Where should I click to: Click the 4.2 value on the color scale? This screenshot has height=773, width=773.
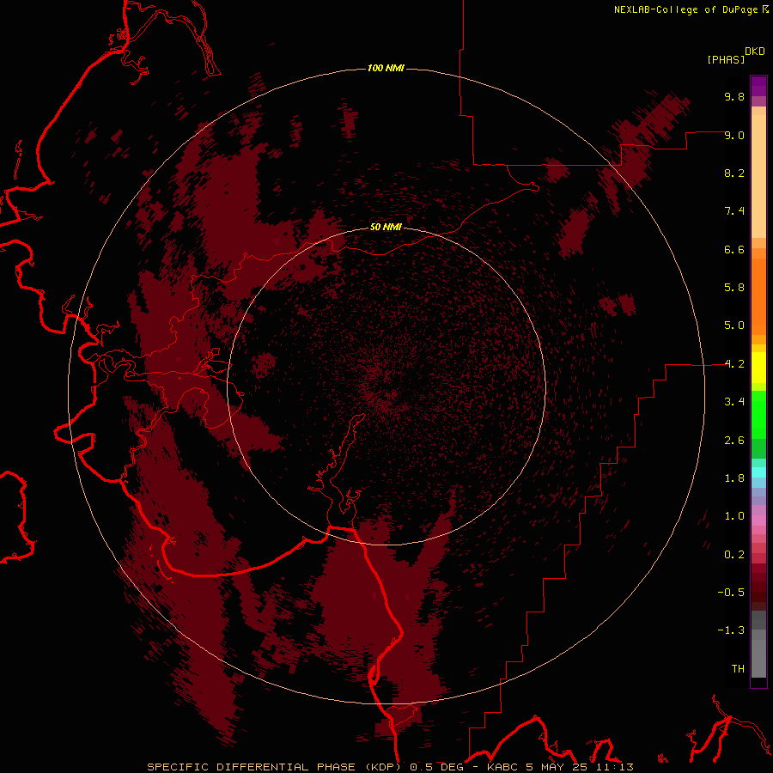pyautogui.click(x=734, y=364)
